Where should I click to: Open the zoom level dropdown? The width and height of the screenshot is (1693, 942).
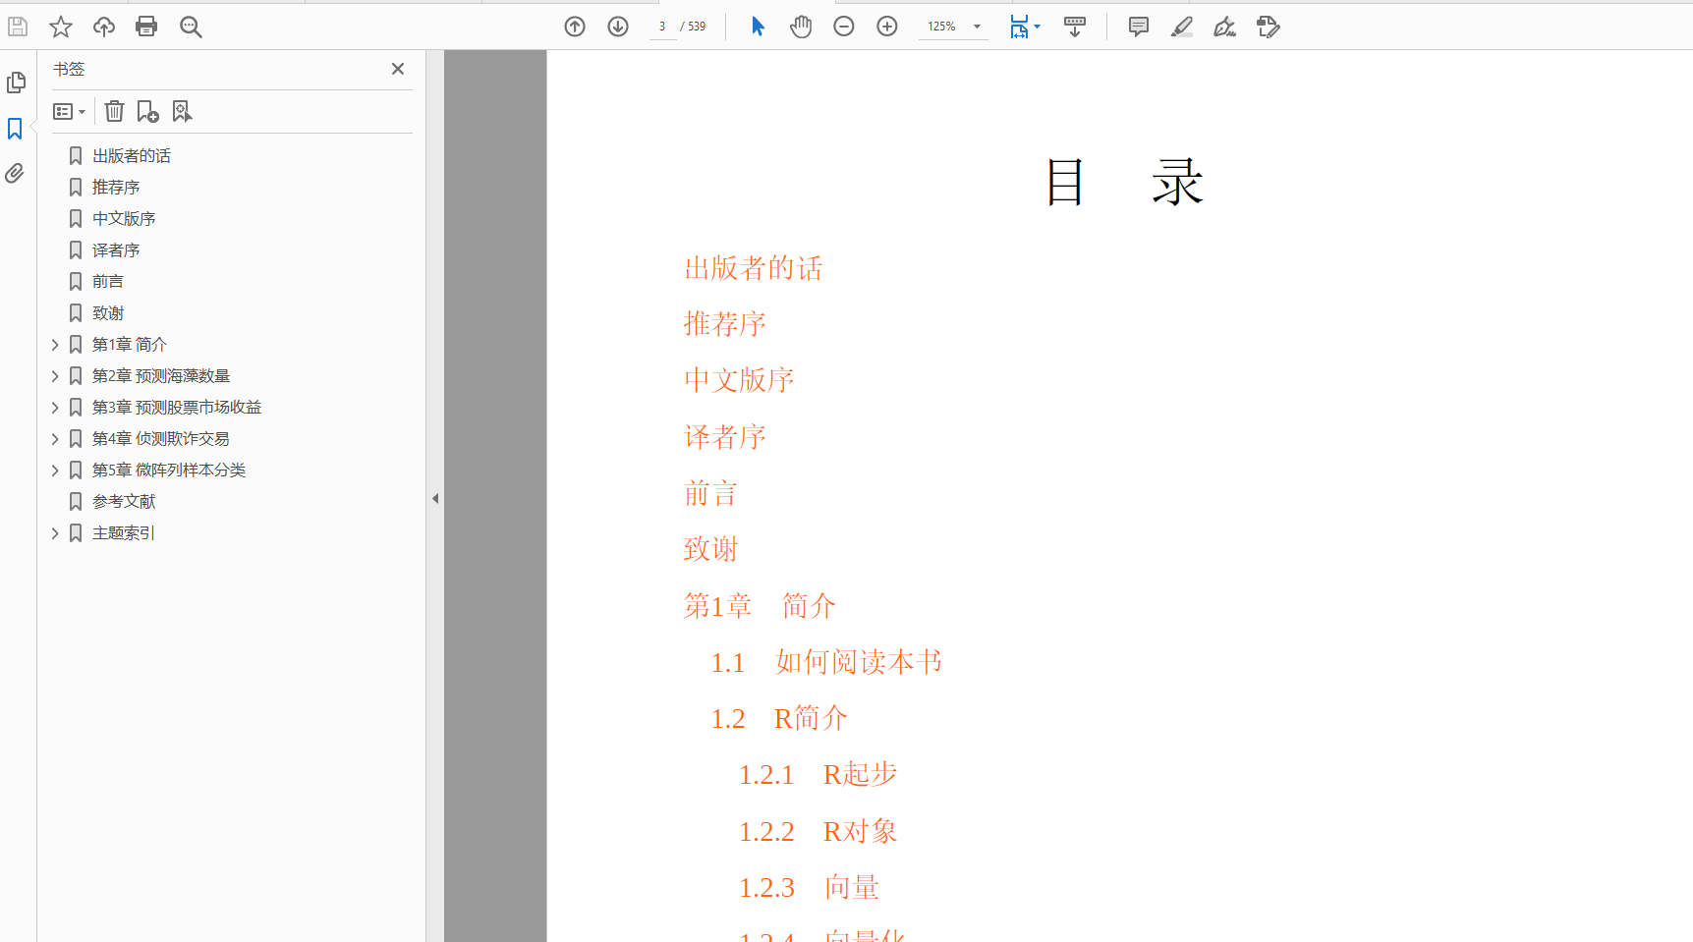tap(976, 27)
